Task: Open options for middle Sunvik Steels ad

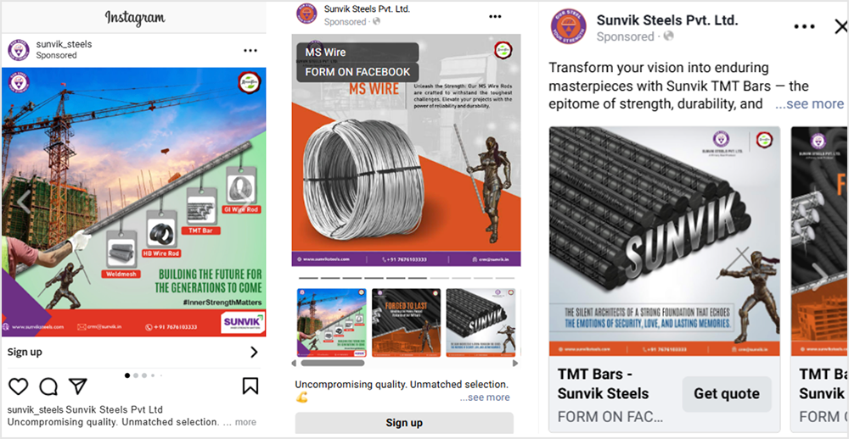Action: [495, 17]
